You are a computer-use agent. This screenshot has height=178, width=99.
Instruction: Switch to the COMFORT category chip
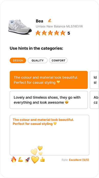point(58,60)
